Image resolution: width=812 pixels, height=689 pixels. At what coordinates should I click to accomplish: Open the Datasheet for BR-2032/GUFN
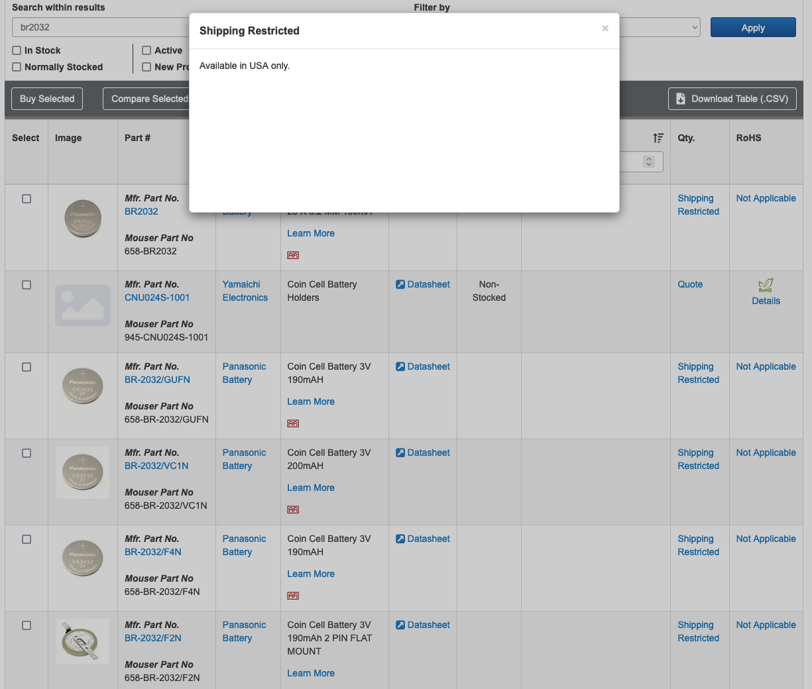coord(423,366)
